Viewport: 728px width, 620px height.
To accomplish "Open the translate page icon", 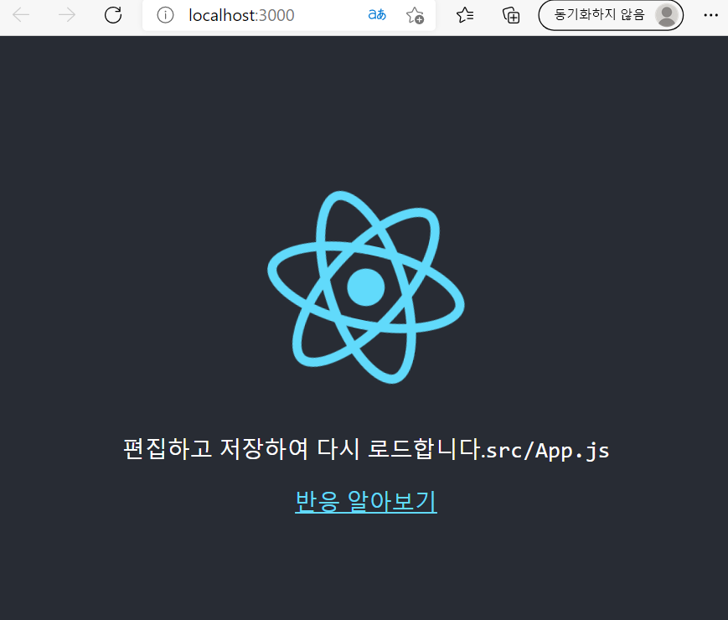I will (377, 15).
